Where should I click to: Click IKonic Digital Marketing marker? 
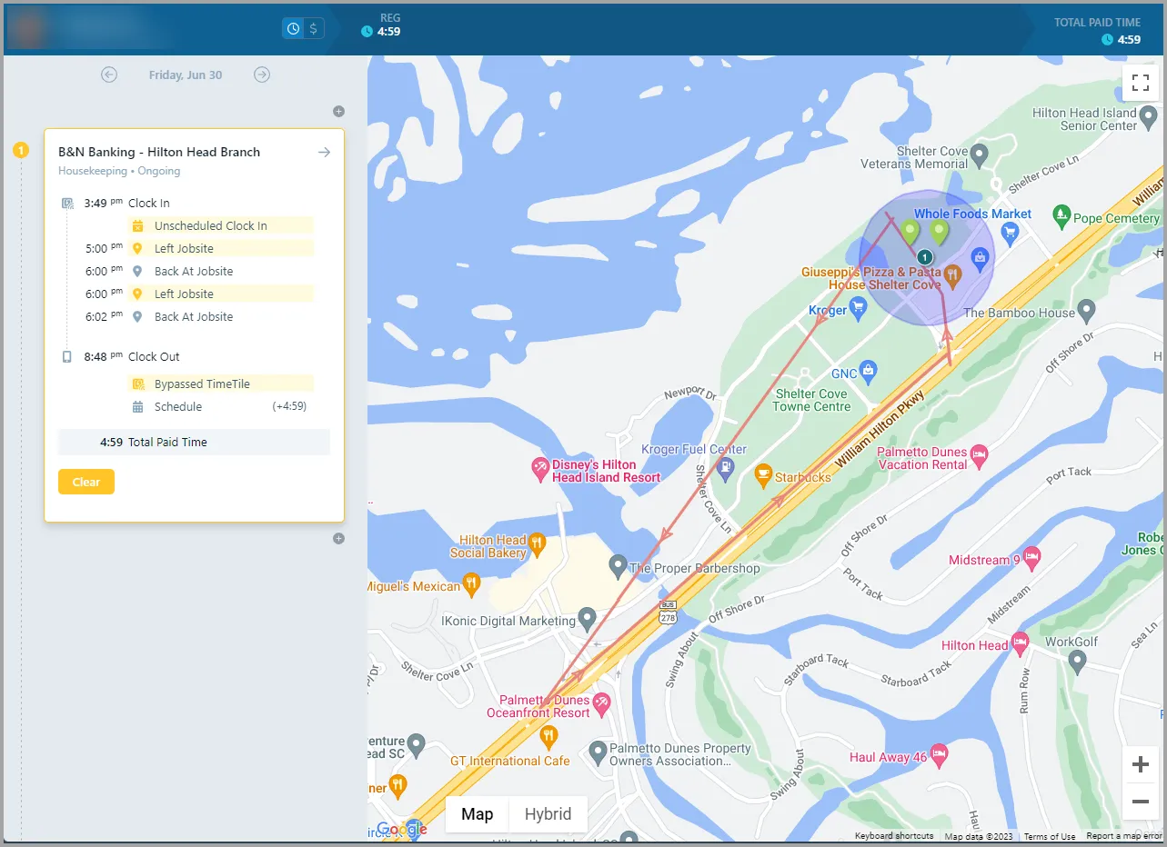point(587,620)
